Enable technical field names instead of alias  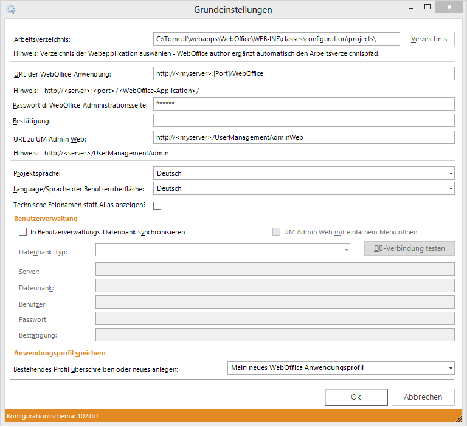(157, 205)
